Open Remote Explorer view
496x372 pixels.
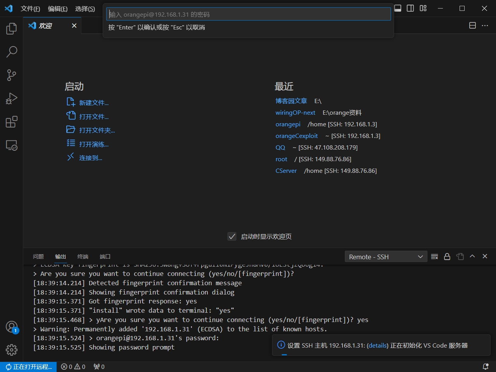pos(12,145)
